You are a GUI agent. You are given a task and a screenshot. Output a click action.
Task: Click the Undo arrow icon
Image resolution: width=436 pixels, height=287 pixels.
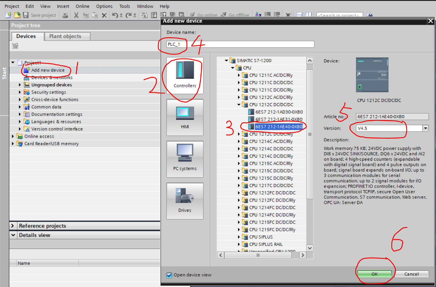[115, 15]
